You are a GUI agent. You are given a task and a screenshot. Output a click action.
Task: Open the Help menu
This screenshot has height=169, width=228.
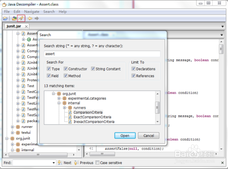(x=62, y=11)
